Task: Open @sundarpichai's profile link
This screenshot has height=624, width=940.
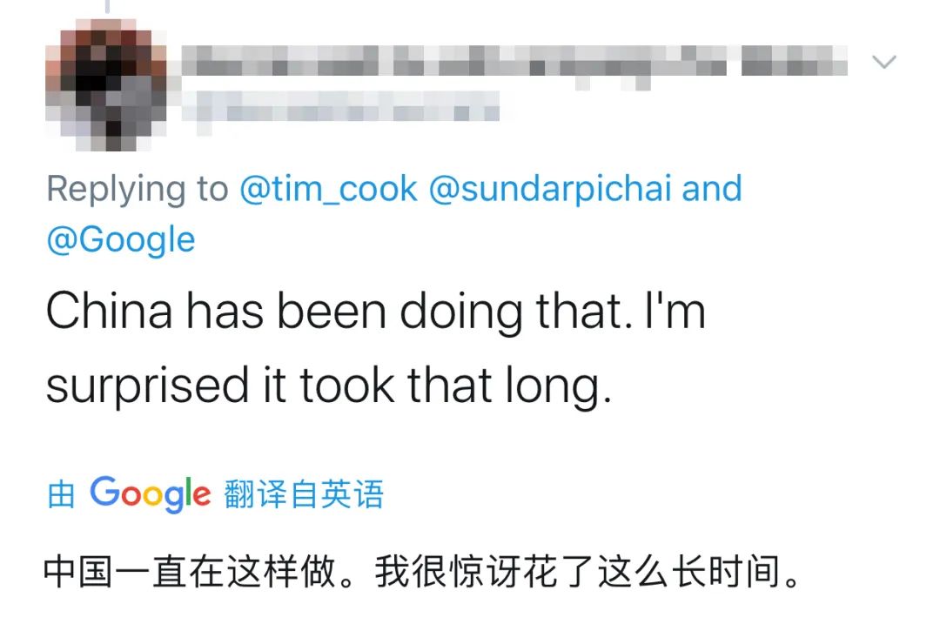Action: coord(551,188)
